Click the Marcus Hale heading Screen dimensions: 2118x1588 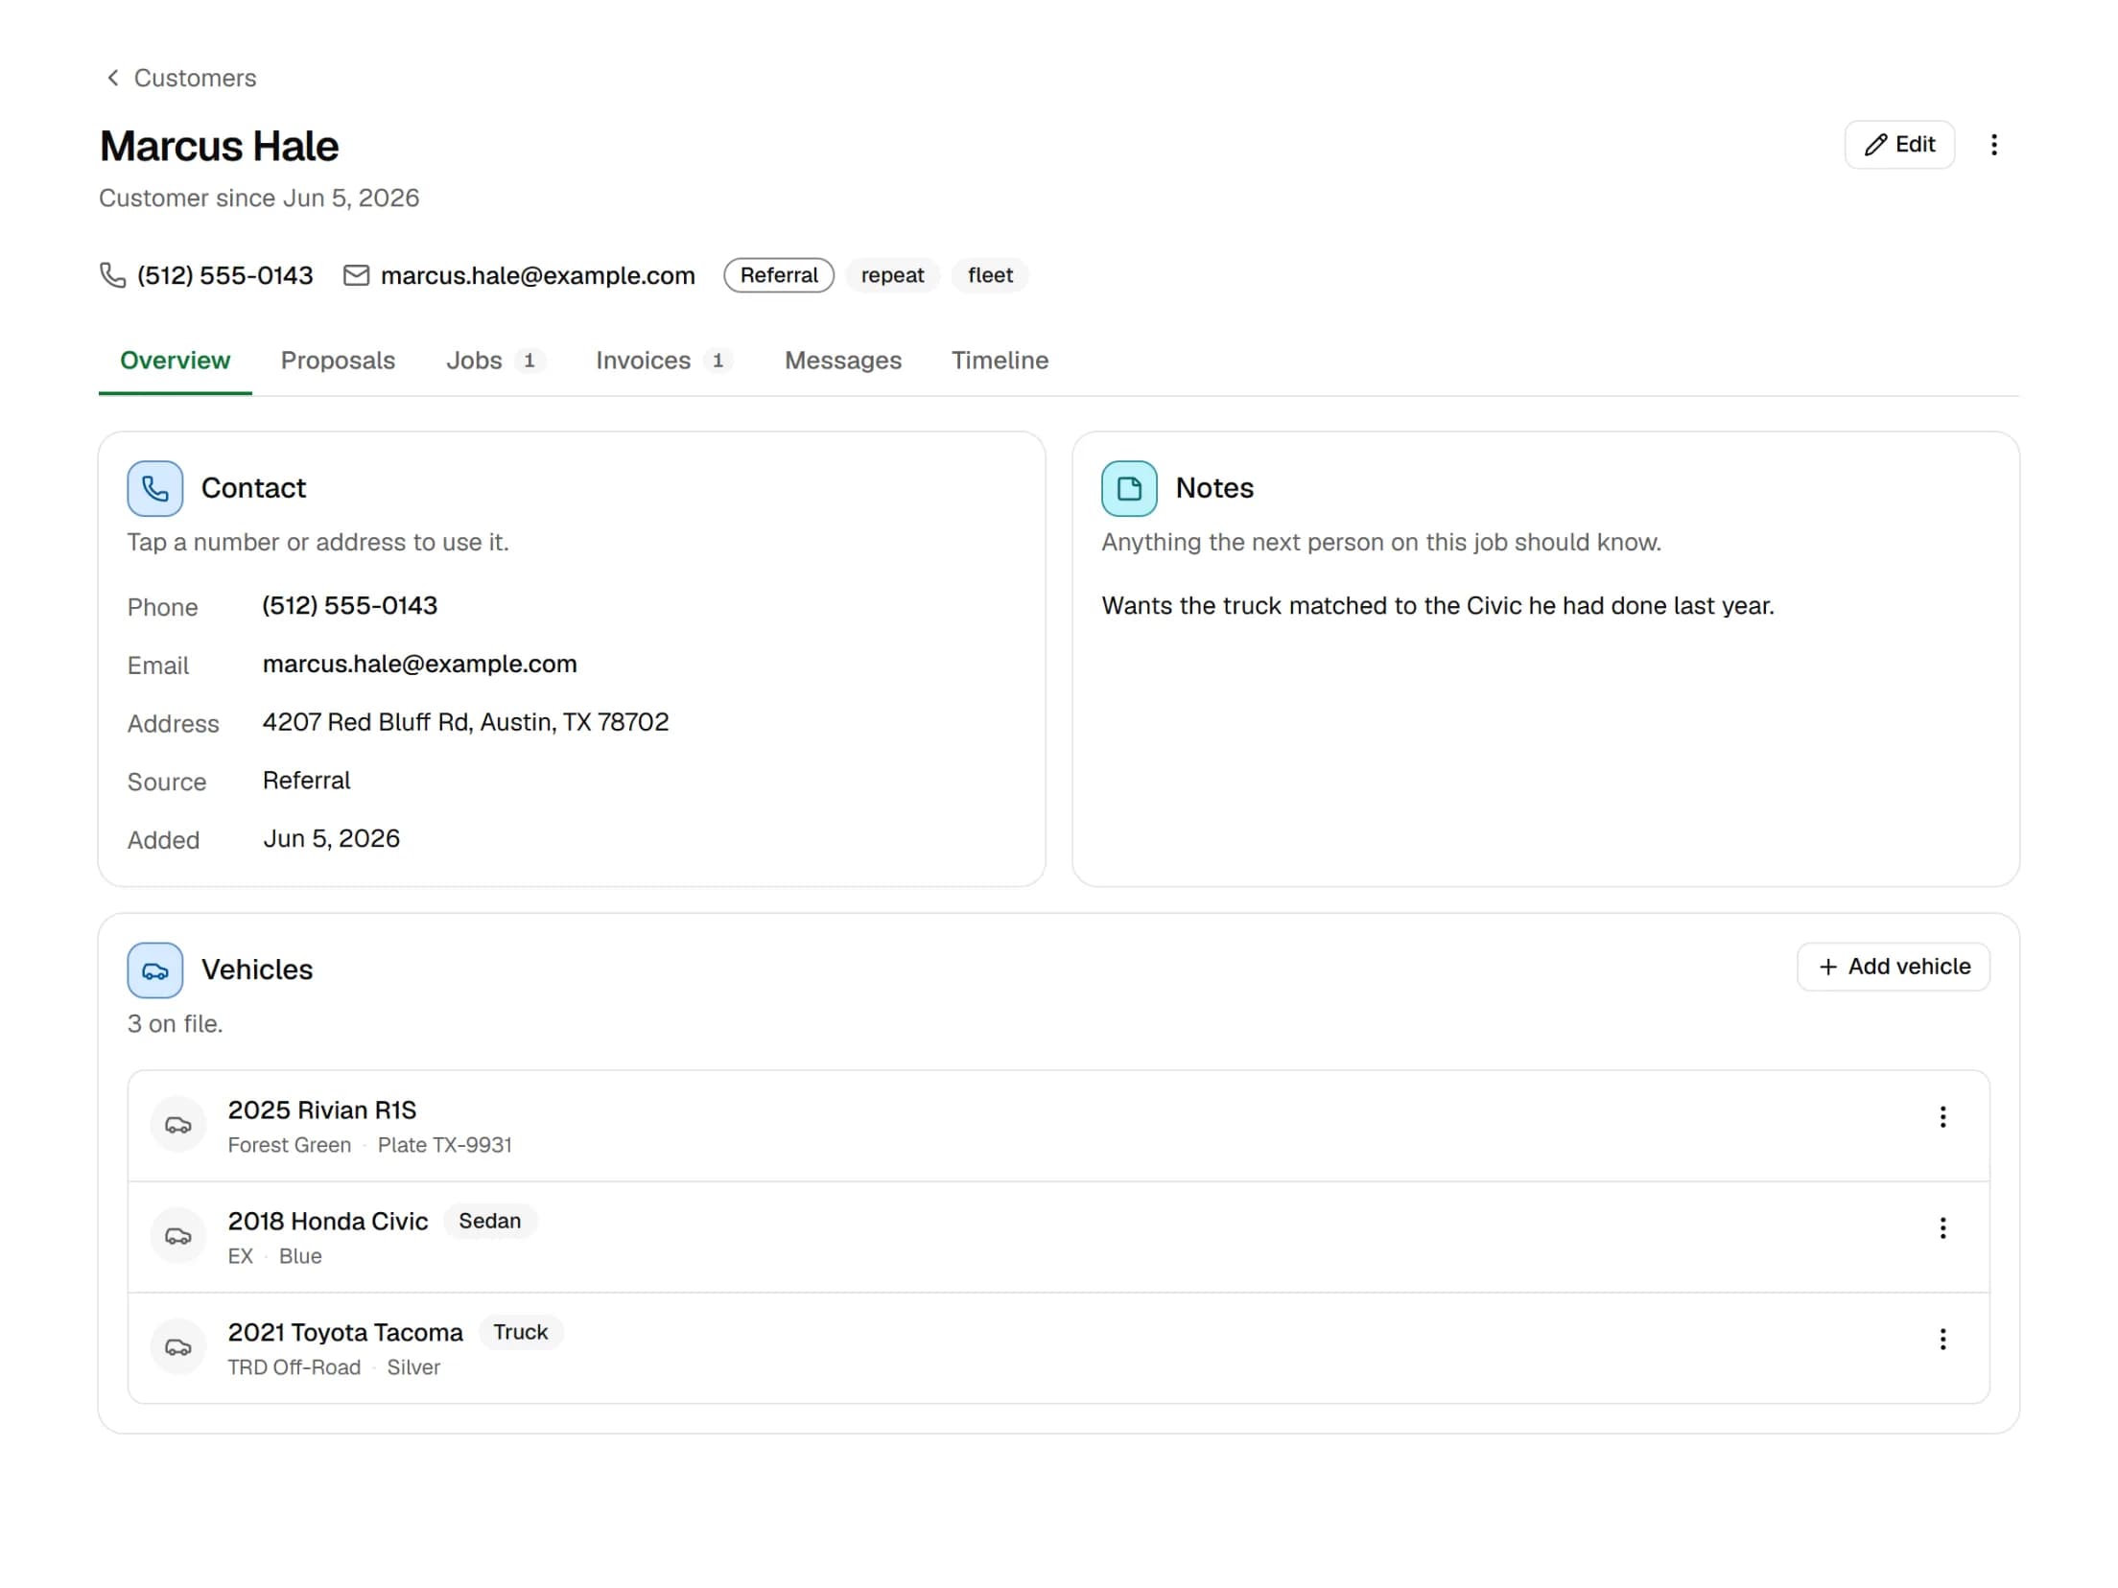click(219, 146)
